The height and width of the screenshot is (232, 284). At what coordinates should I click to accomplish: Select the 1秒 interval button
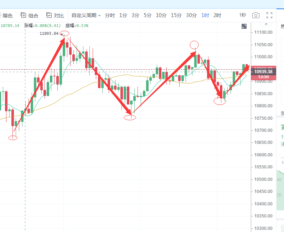click(x=242, y=15)
